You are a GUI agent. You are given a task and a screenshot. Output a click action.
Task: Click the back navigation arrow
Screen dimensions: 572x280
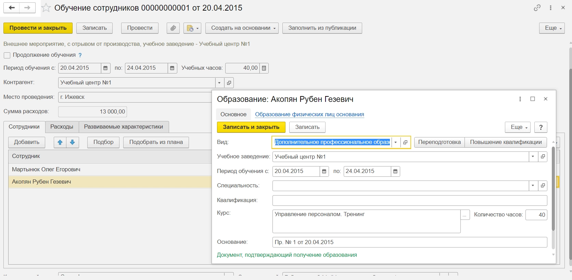[x=12, y=8]
